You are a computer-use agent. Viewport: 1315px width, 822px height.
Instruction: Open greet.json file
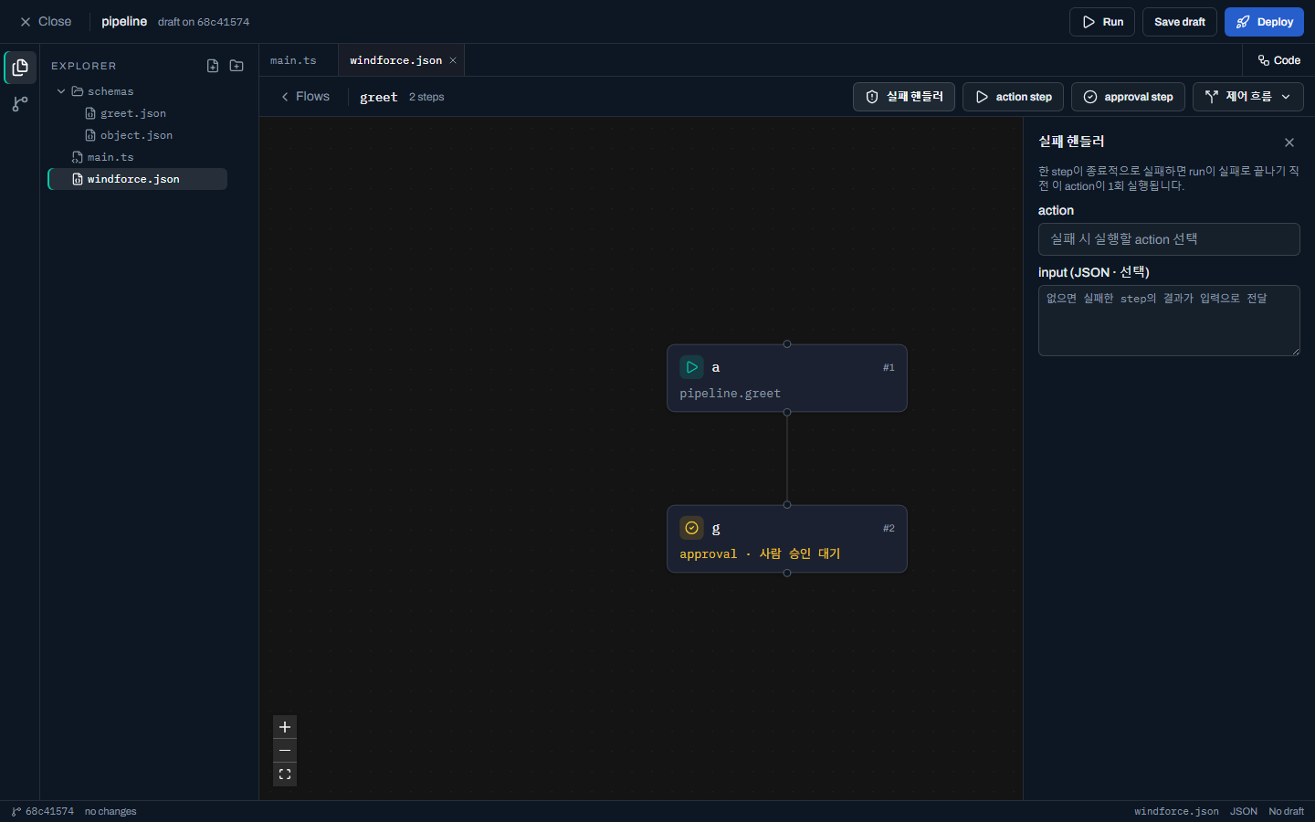click(133, 113)
